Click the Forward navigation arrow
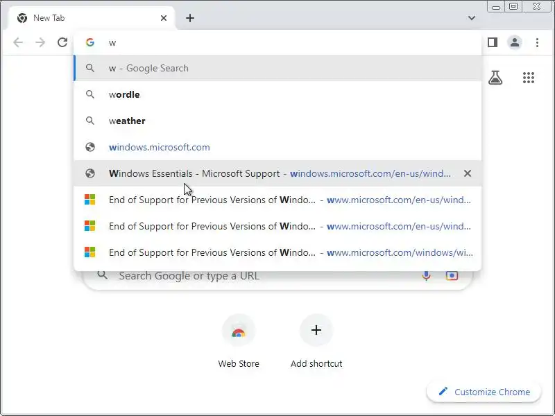Image resolution: width=555 pixels, height=416 pixels. (x=40, y=42)
